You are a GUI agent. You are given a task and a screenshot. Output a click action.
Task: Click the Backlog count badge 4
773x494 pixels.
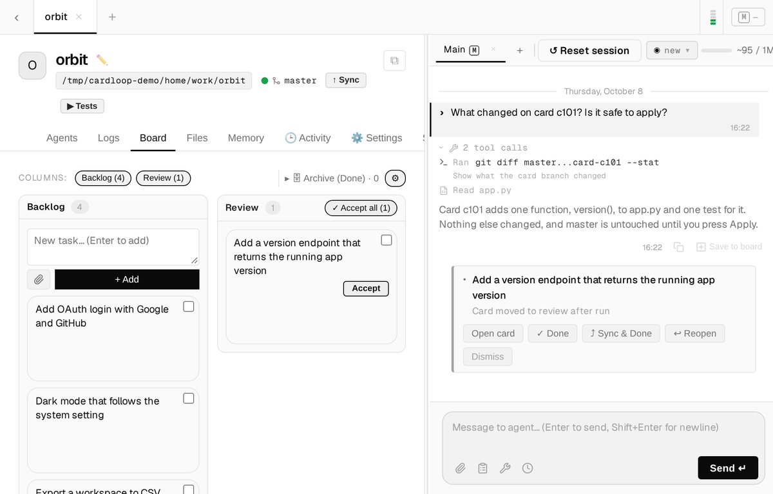pos(80,207)
